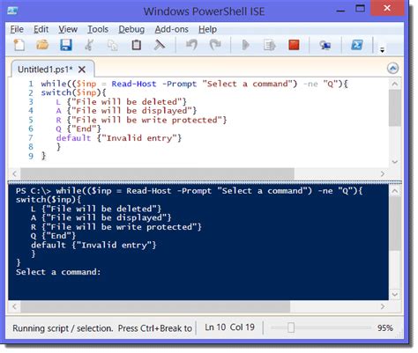Open the Debug menu
418x353 pixels.
tap(131, 29)
